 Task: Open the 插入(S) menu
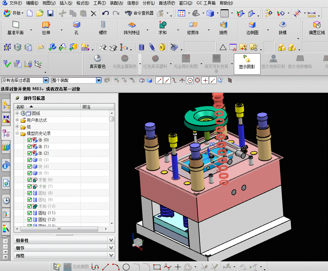pyautogui.click(x=66, y=3)
